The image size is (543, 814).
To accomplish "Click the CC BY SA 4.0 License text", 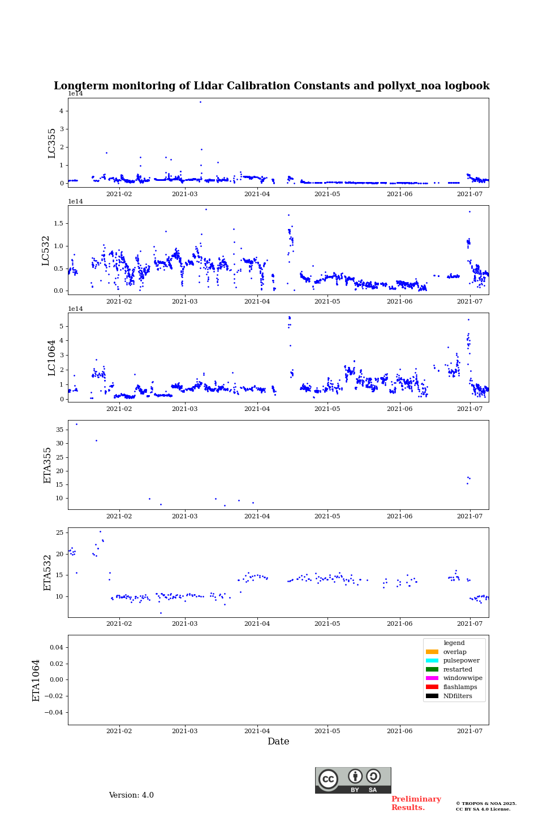I will pyautogui.click(x=483, y=809).
